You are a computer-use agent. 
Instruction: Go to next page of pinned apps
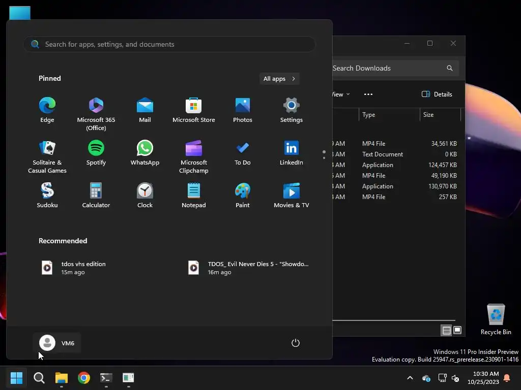click(x=324, y=158)
